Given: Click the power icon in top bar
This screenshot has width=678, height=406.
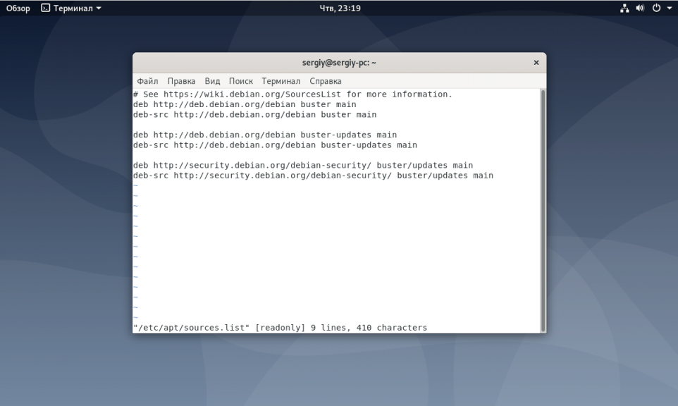Looking at the screenshot, I should point(656,8).
